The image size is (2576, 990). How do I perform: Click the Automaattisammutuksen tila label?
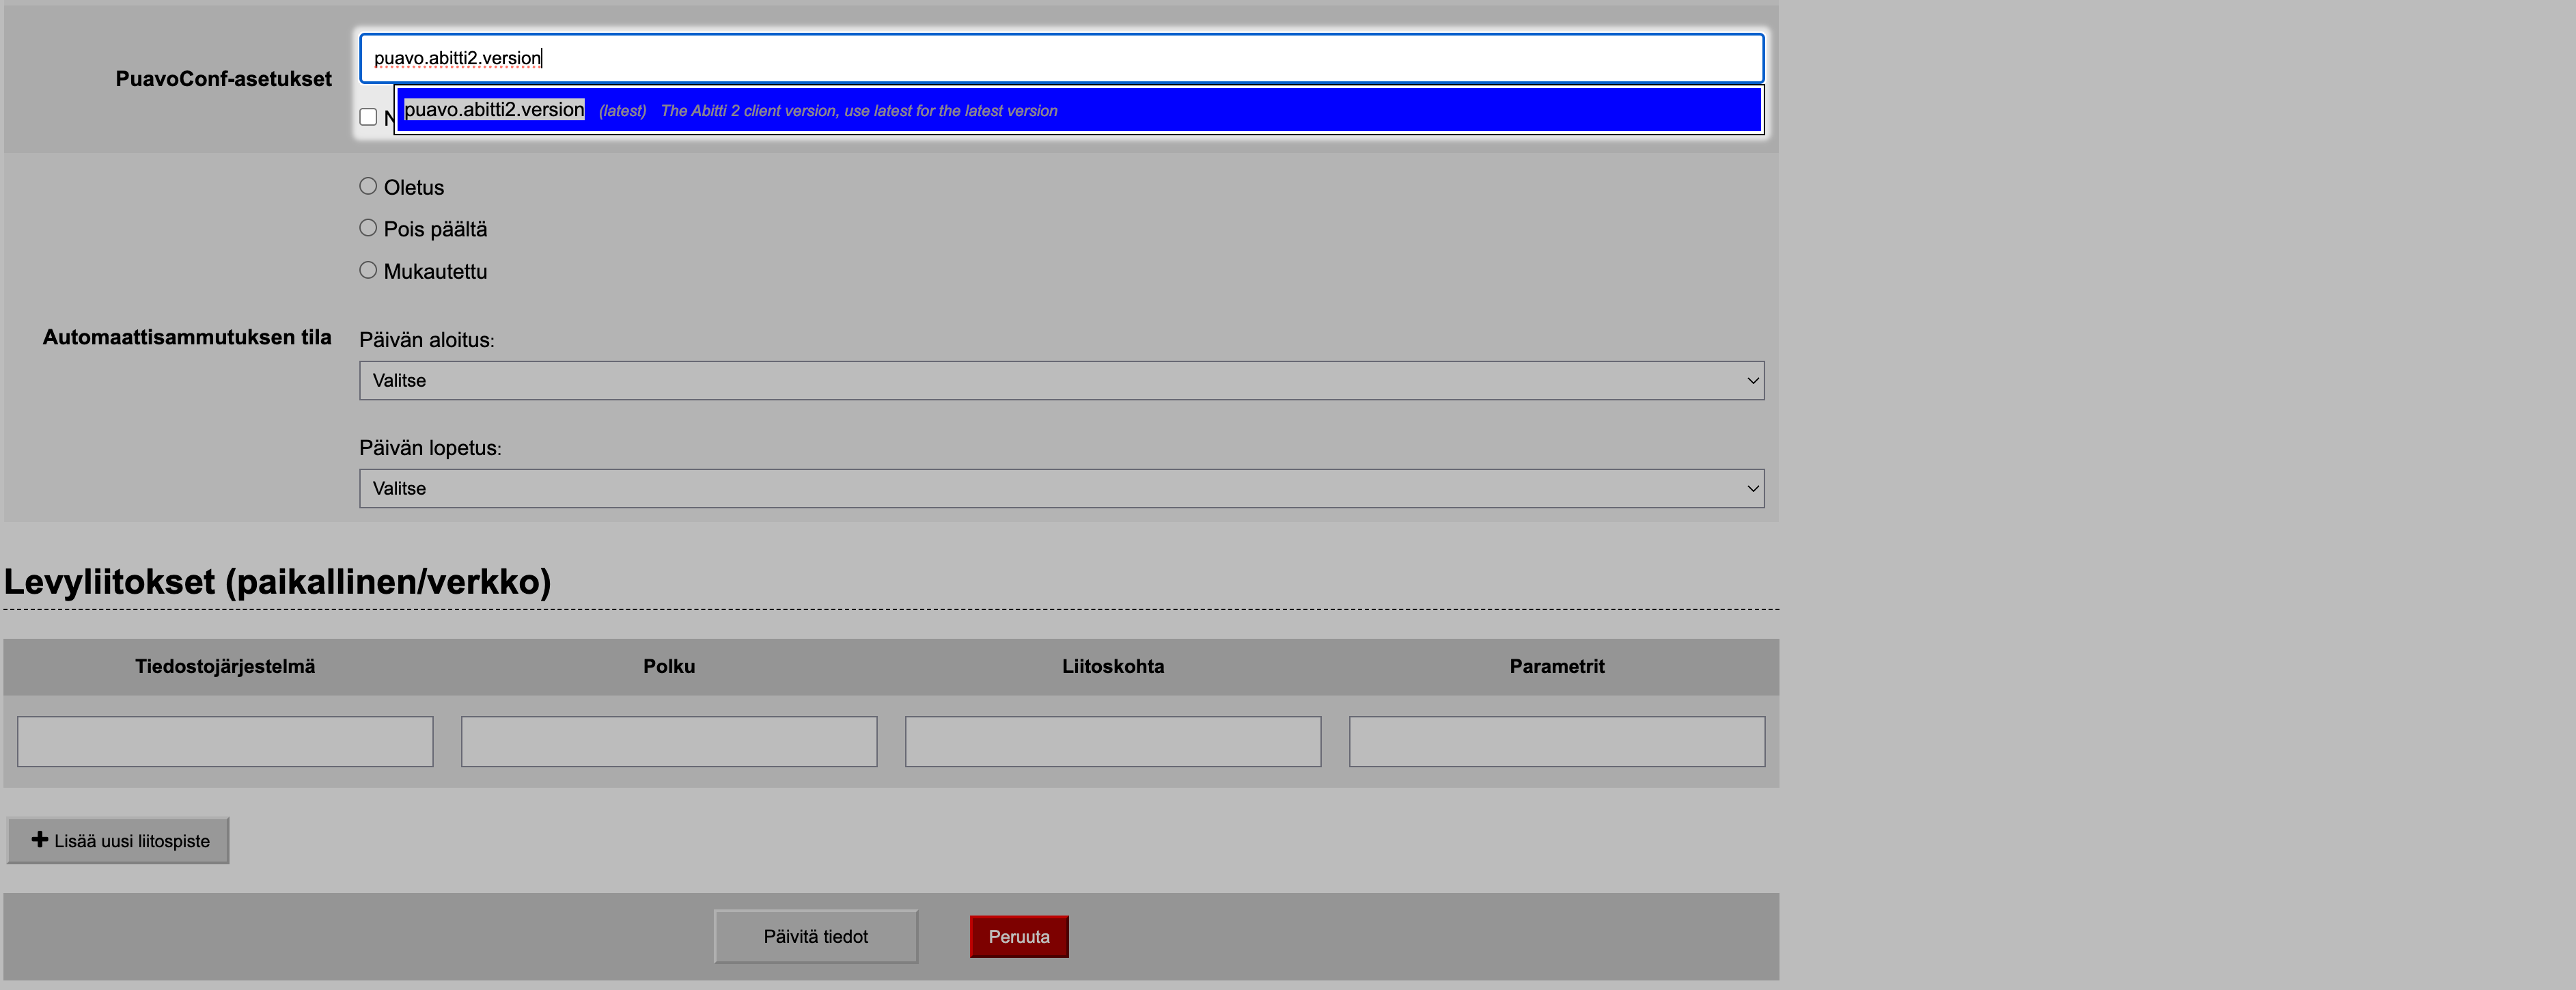pos(186,337)
